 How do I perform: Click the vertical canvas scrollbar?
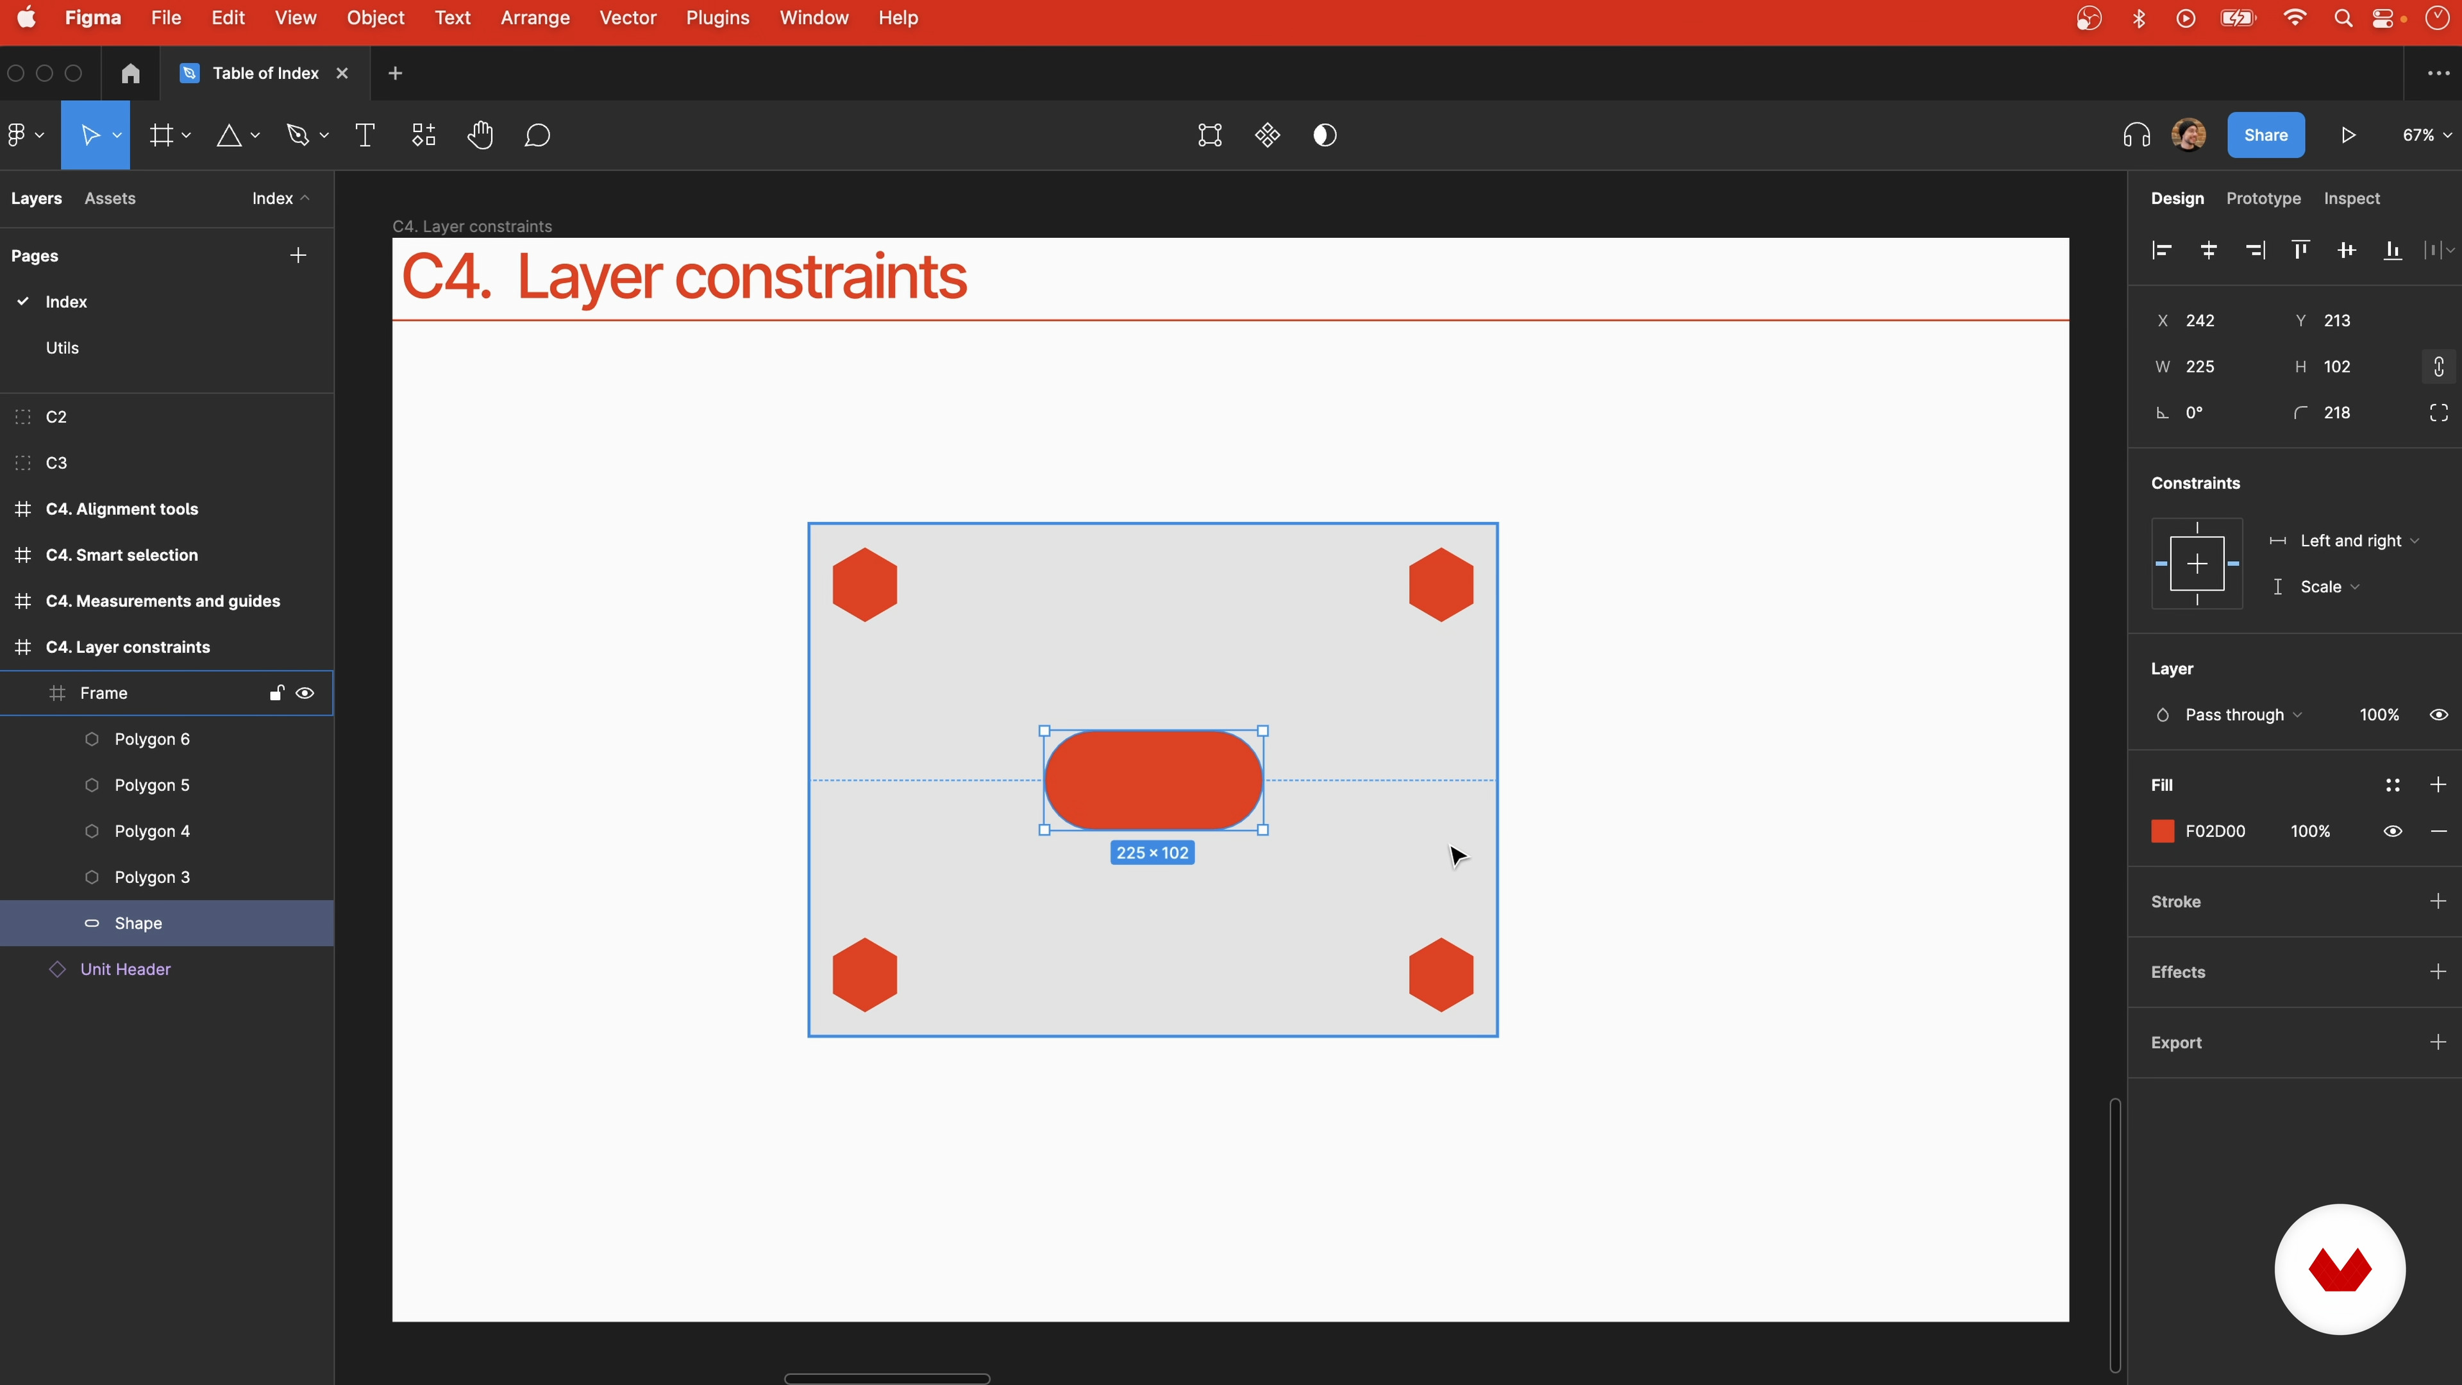pos(2115,1235)
